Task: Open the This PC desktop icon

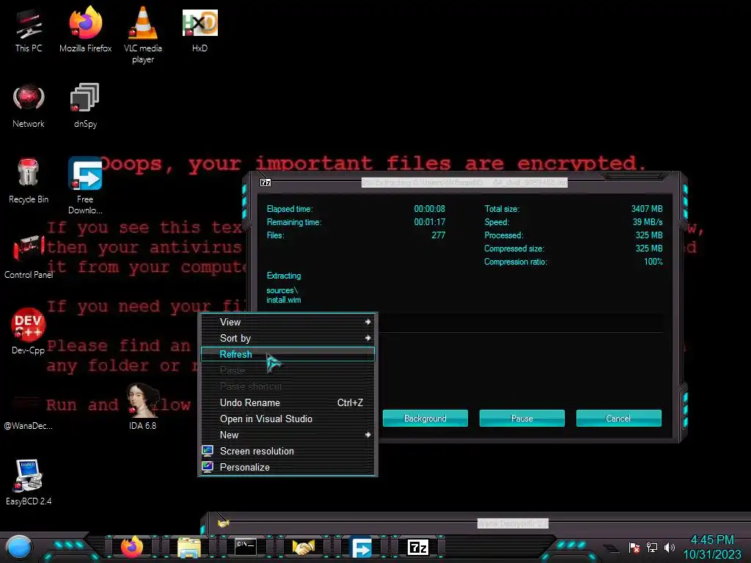Action: (x=29, y=31)
